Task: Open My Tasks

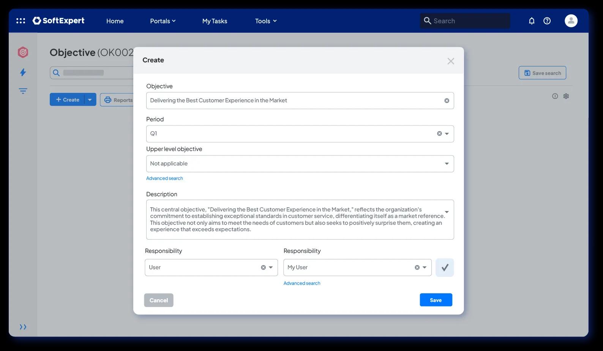Action: 215,21
